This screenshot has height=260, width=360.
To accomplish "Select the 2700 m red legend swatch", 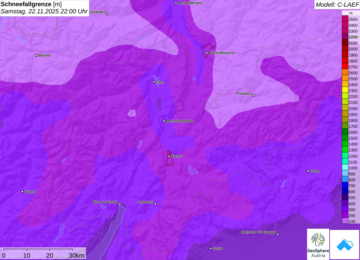I will [345, 66].
